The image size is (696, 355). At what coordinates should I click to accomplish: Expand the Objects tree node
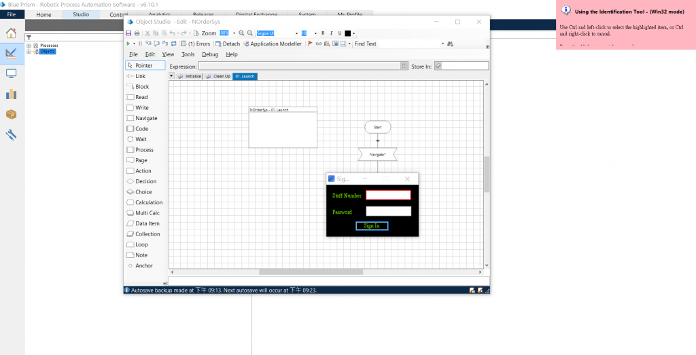click(29, 52)
